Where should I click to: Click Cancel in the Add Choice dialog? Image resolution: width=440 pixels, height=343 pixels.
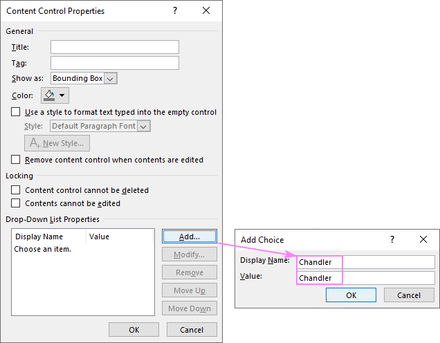pos(409,295)
